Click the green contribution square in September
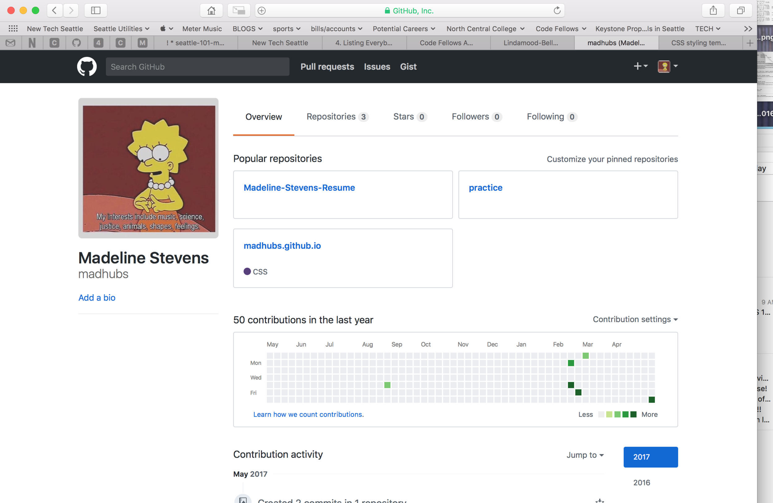Image resolution: width=773 pixels, height=503 pixels. [387, 385]
